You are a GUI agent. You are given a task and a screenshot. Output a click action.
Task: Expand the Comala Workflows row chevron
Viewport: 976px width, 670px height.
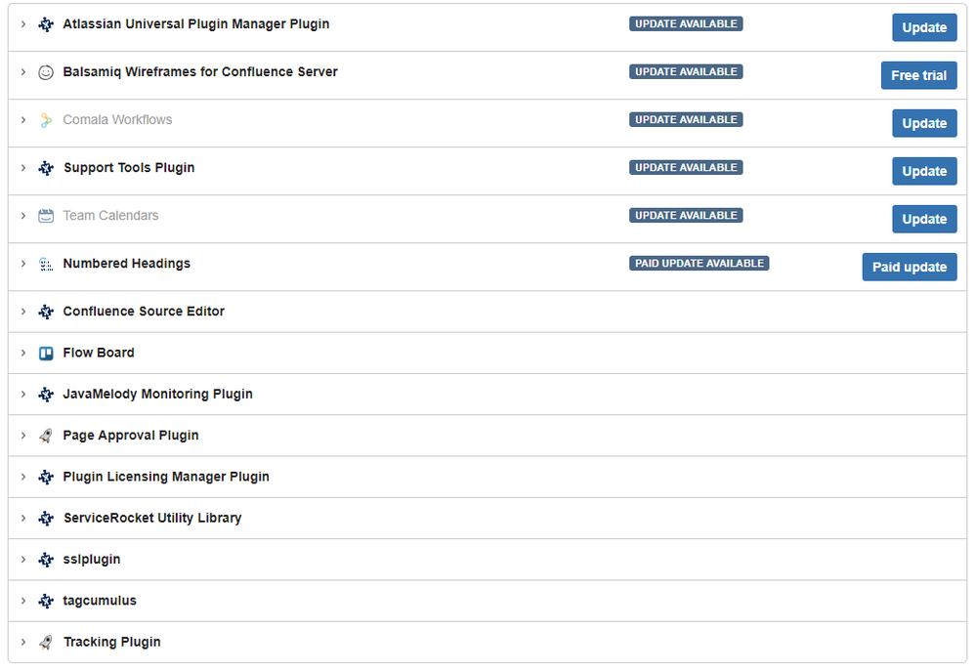[23, 120]
